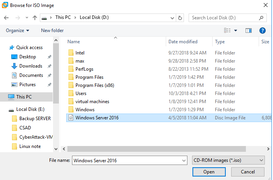The width and height of the screenshot is (273, 180).
Task: Click the pin icon beside Downloads
Action: pos(50,66)
